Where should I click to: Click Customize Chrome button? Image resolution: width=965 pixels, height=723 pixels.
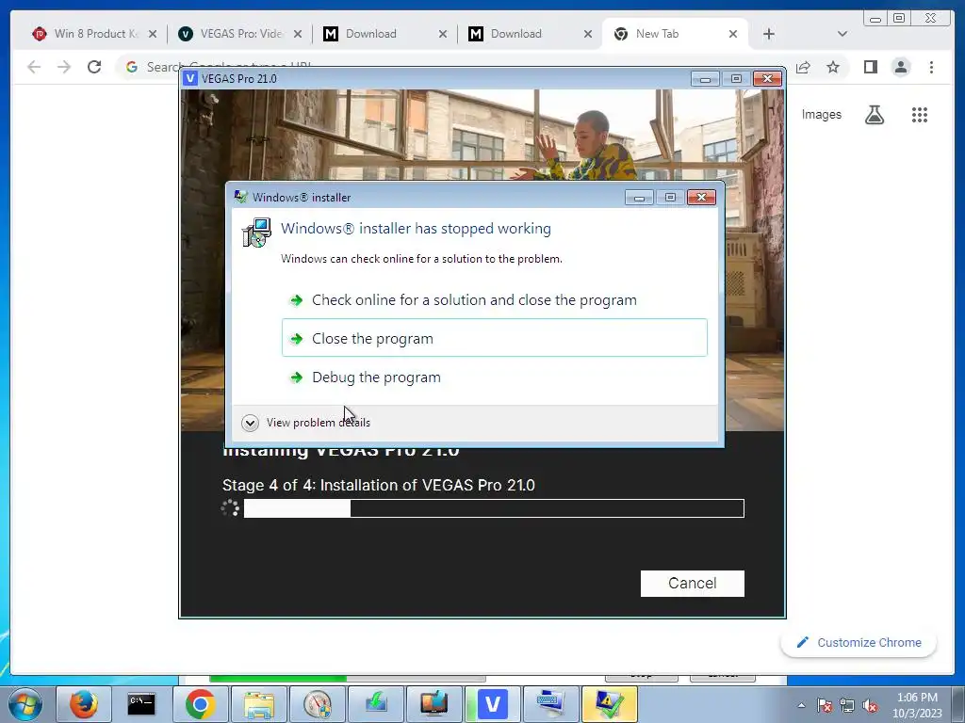click(859, 642)
